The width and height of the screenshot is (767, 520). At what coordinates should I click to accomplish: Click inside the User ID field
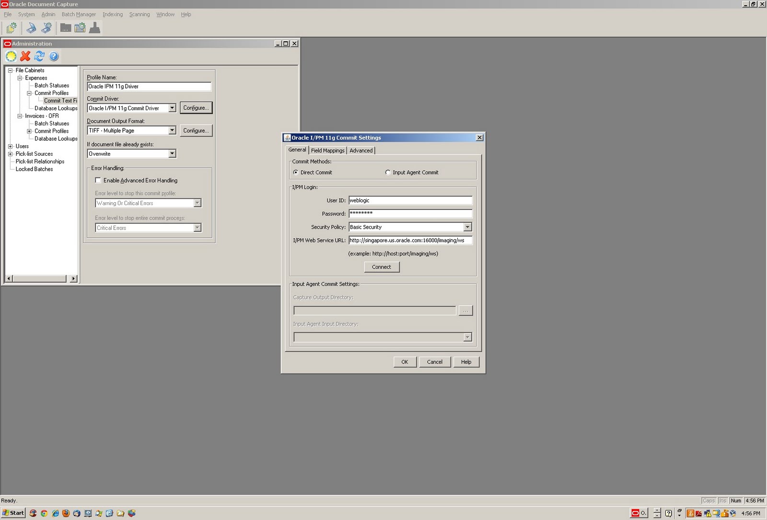pyautogui.click(x=410, y=200)
